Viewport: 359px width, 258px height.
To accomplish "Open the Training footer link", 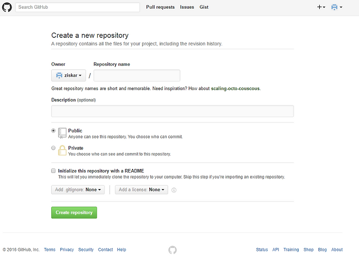I will coord(291,250).
